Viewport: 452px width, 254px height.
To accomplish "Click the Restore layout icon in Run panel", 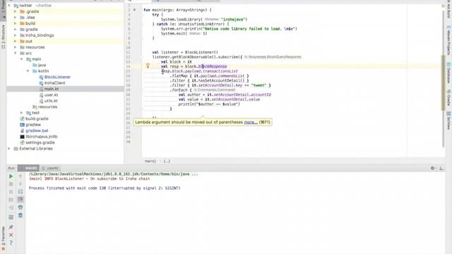I will coord(11,217).
